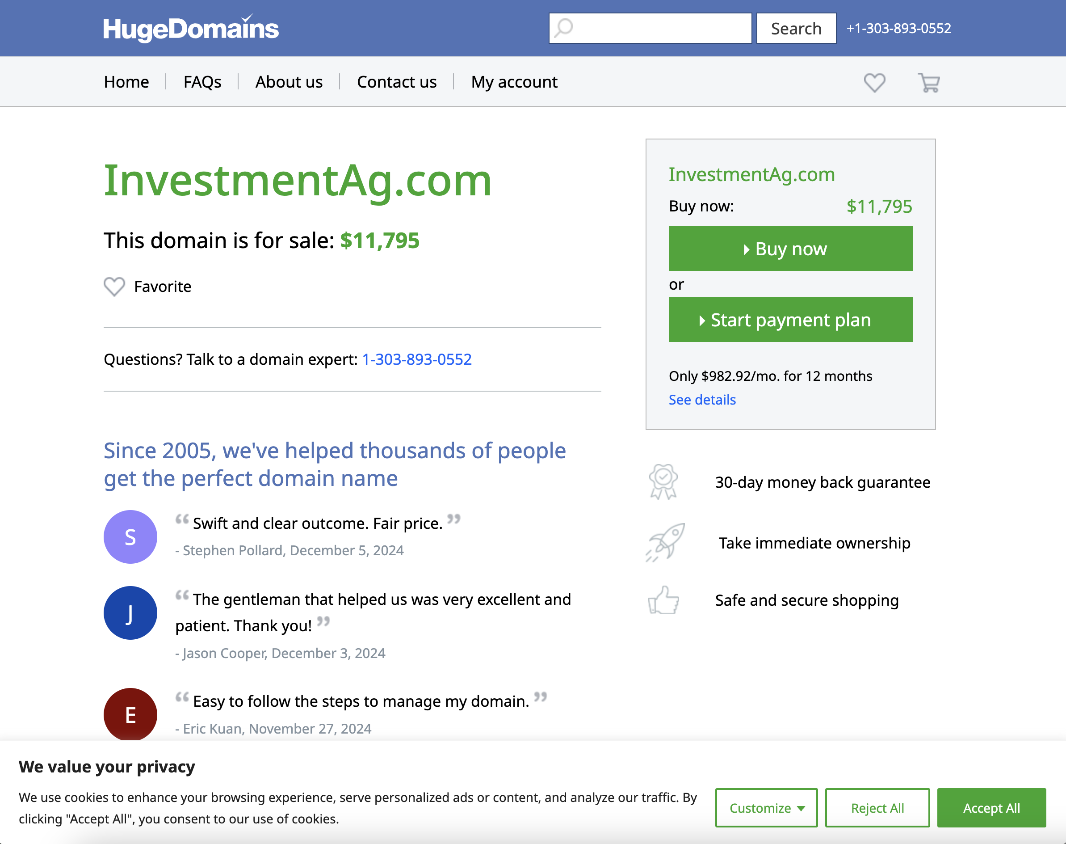Screen dimensions: 1066x844
Task: Open the FAQs menu item
Action: pyautogui.click(x=202, y=82)
